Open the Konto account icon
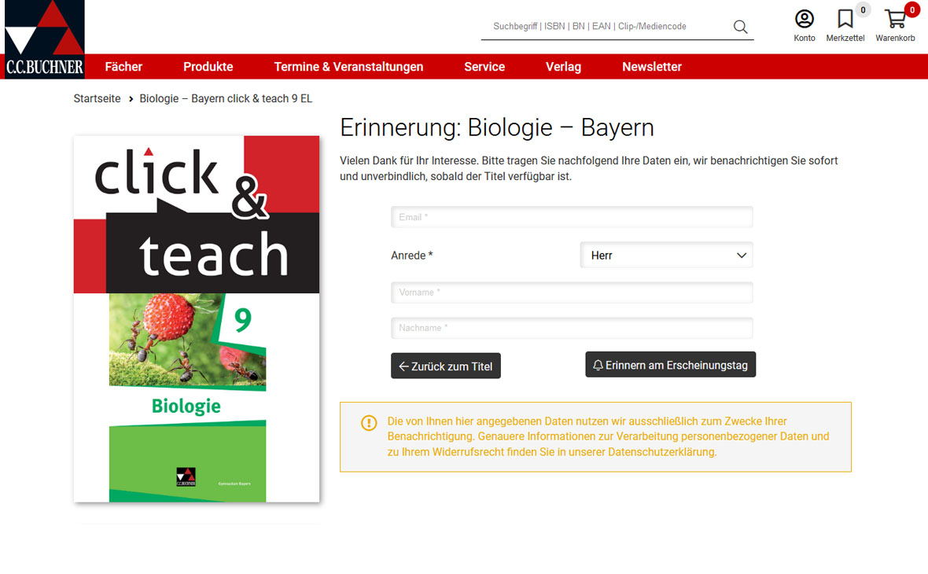This screenshot has height=574, width=928. (805, 19)
